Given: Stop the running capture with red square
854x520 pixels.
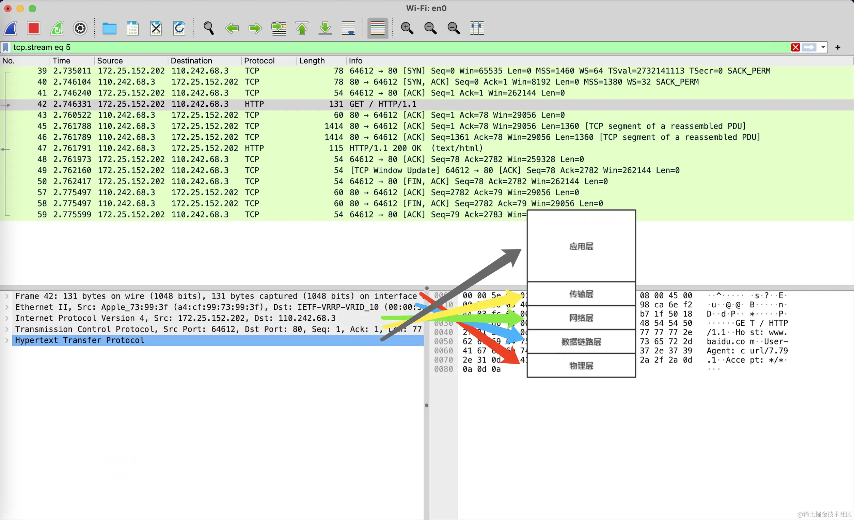Looking at the screenshot, I should click(x=34, y=28).
